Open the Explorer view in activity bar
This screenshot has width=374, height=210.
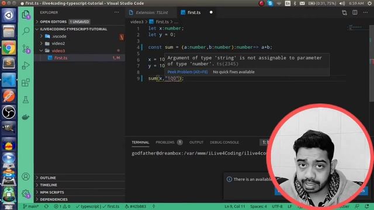26,15
